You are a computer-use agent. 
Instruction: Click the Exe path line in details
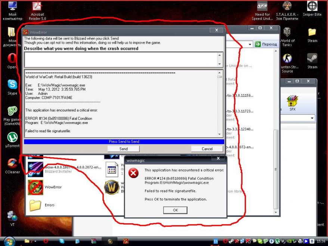55,85
